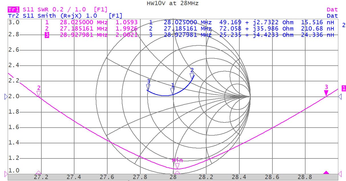Click inductance value 15.516 nH
346x181 pixels.
tap(317, 22)
